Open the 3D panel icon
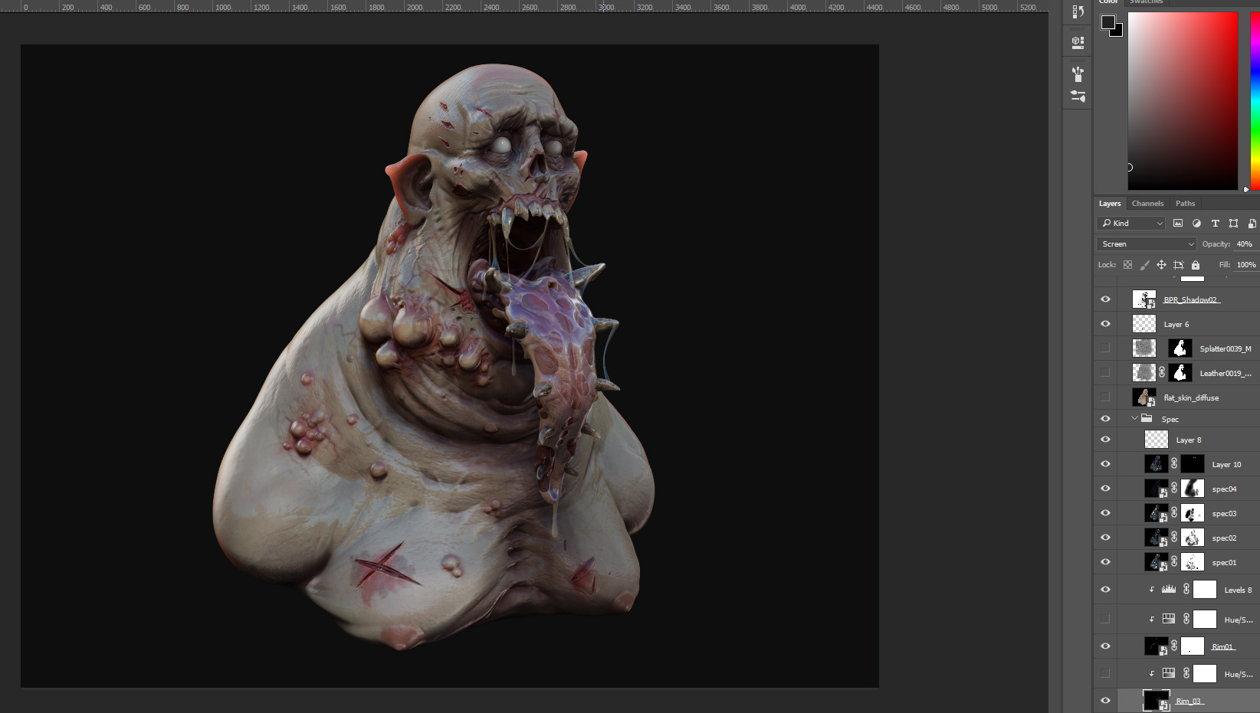 click(x=1078, y=42)
